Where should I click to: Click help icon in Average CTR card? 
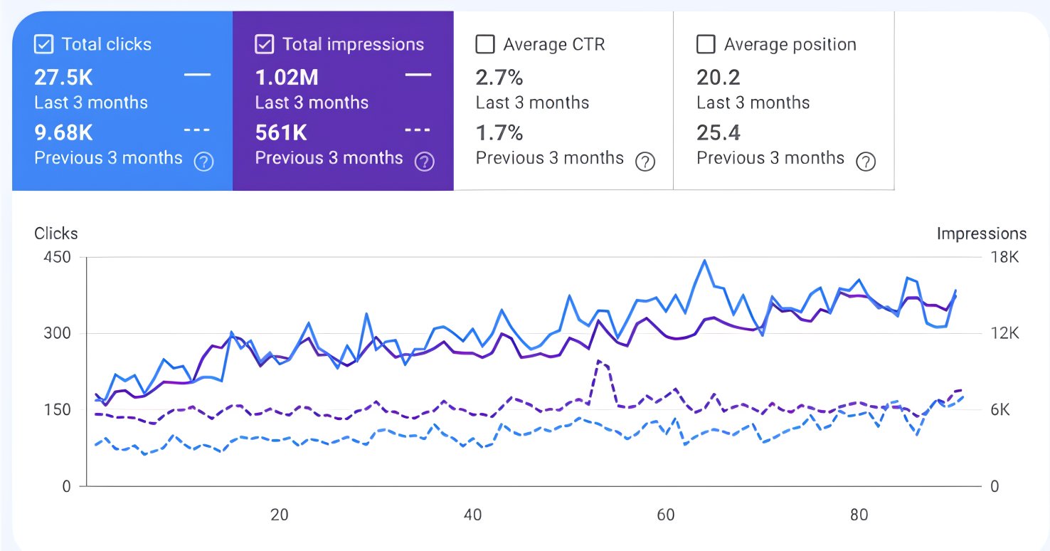(x=645, y=162)
